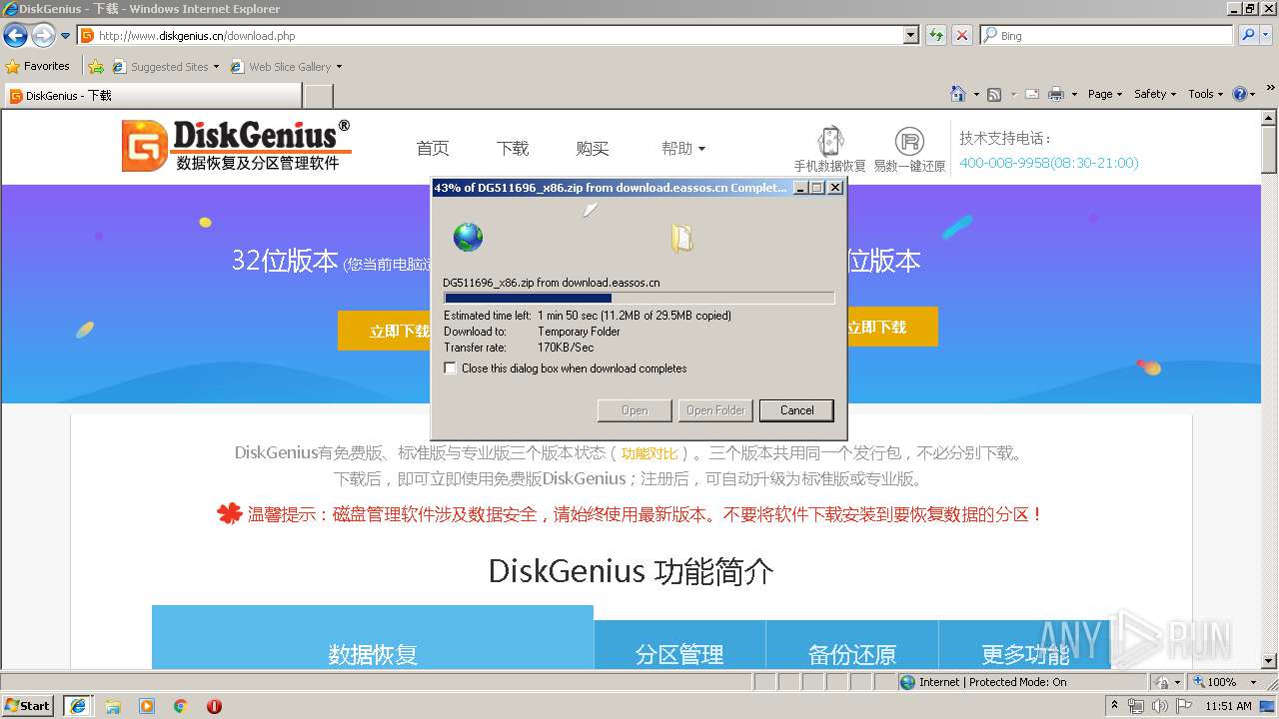This screenshot has width=1279, height=719.
Task: Click Internet Explorer taskbar icon
Action: [78, 706]
